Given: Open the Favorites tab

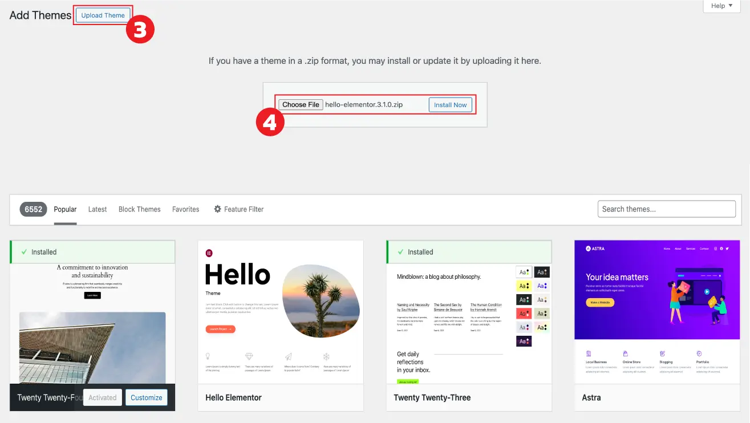Looking at the screenshot, I should 186,209.
